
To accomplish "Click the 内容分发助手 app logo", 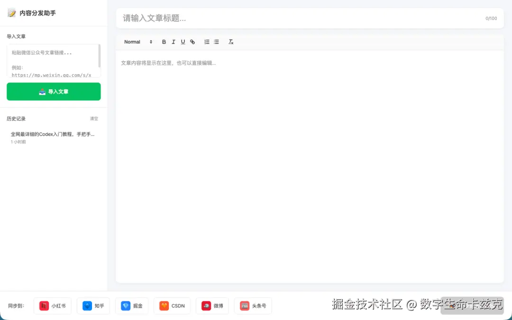I will (31, 13).
